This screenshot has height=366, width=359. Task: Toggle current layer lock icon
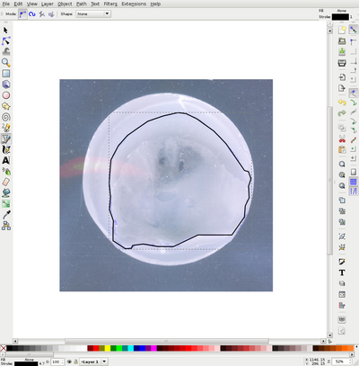(x=75, y=362)
